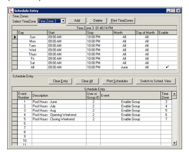Click the Thurs day cell

32,54
